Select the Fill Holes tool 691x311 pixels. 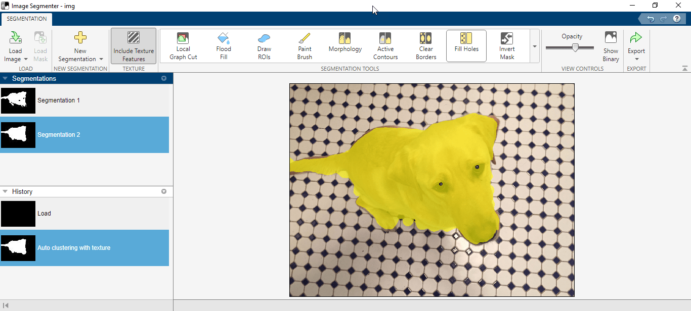466,45
